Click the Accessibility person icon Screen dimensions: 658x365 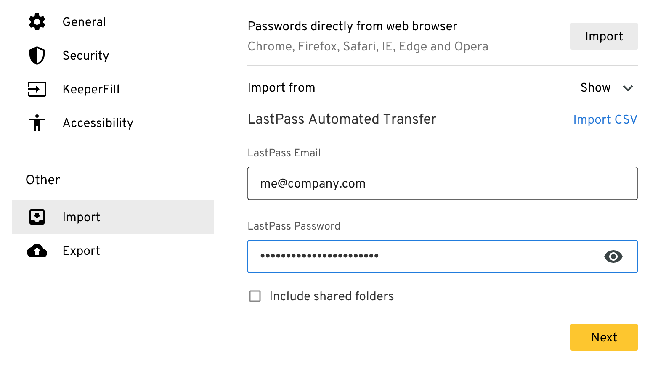[37, 123]
